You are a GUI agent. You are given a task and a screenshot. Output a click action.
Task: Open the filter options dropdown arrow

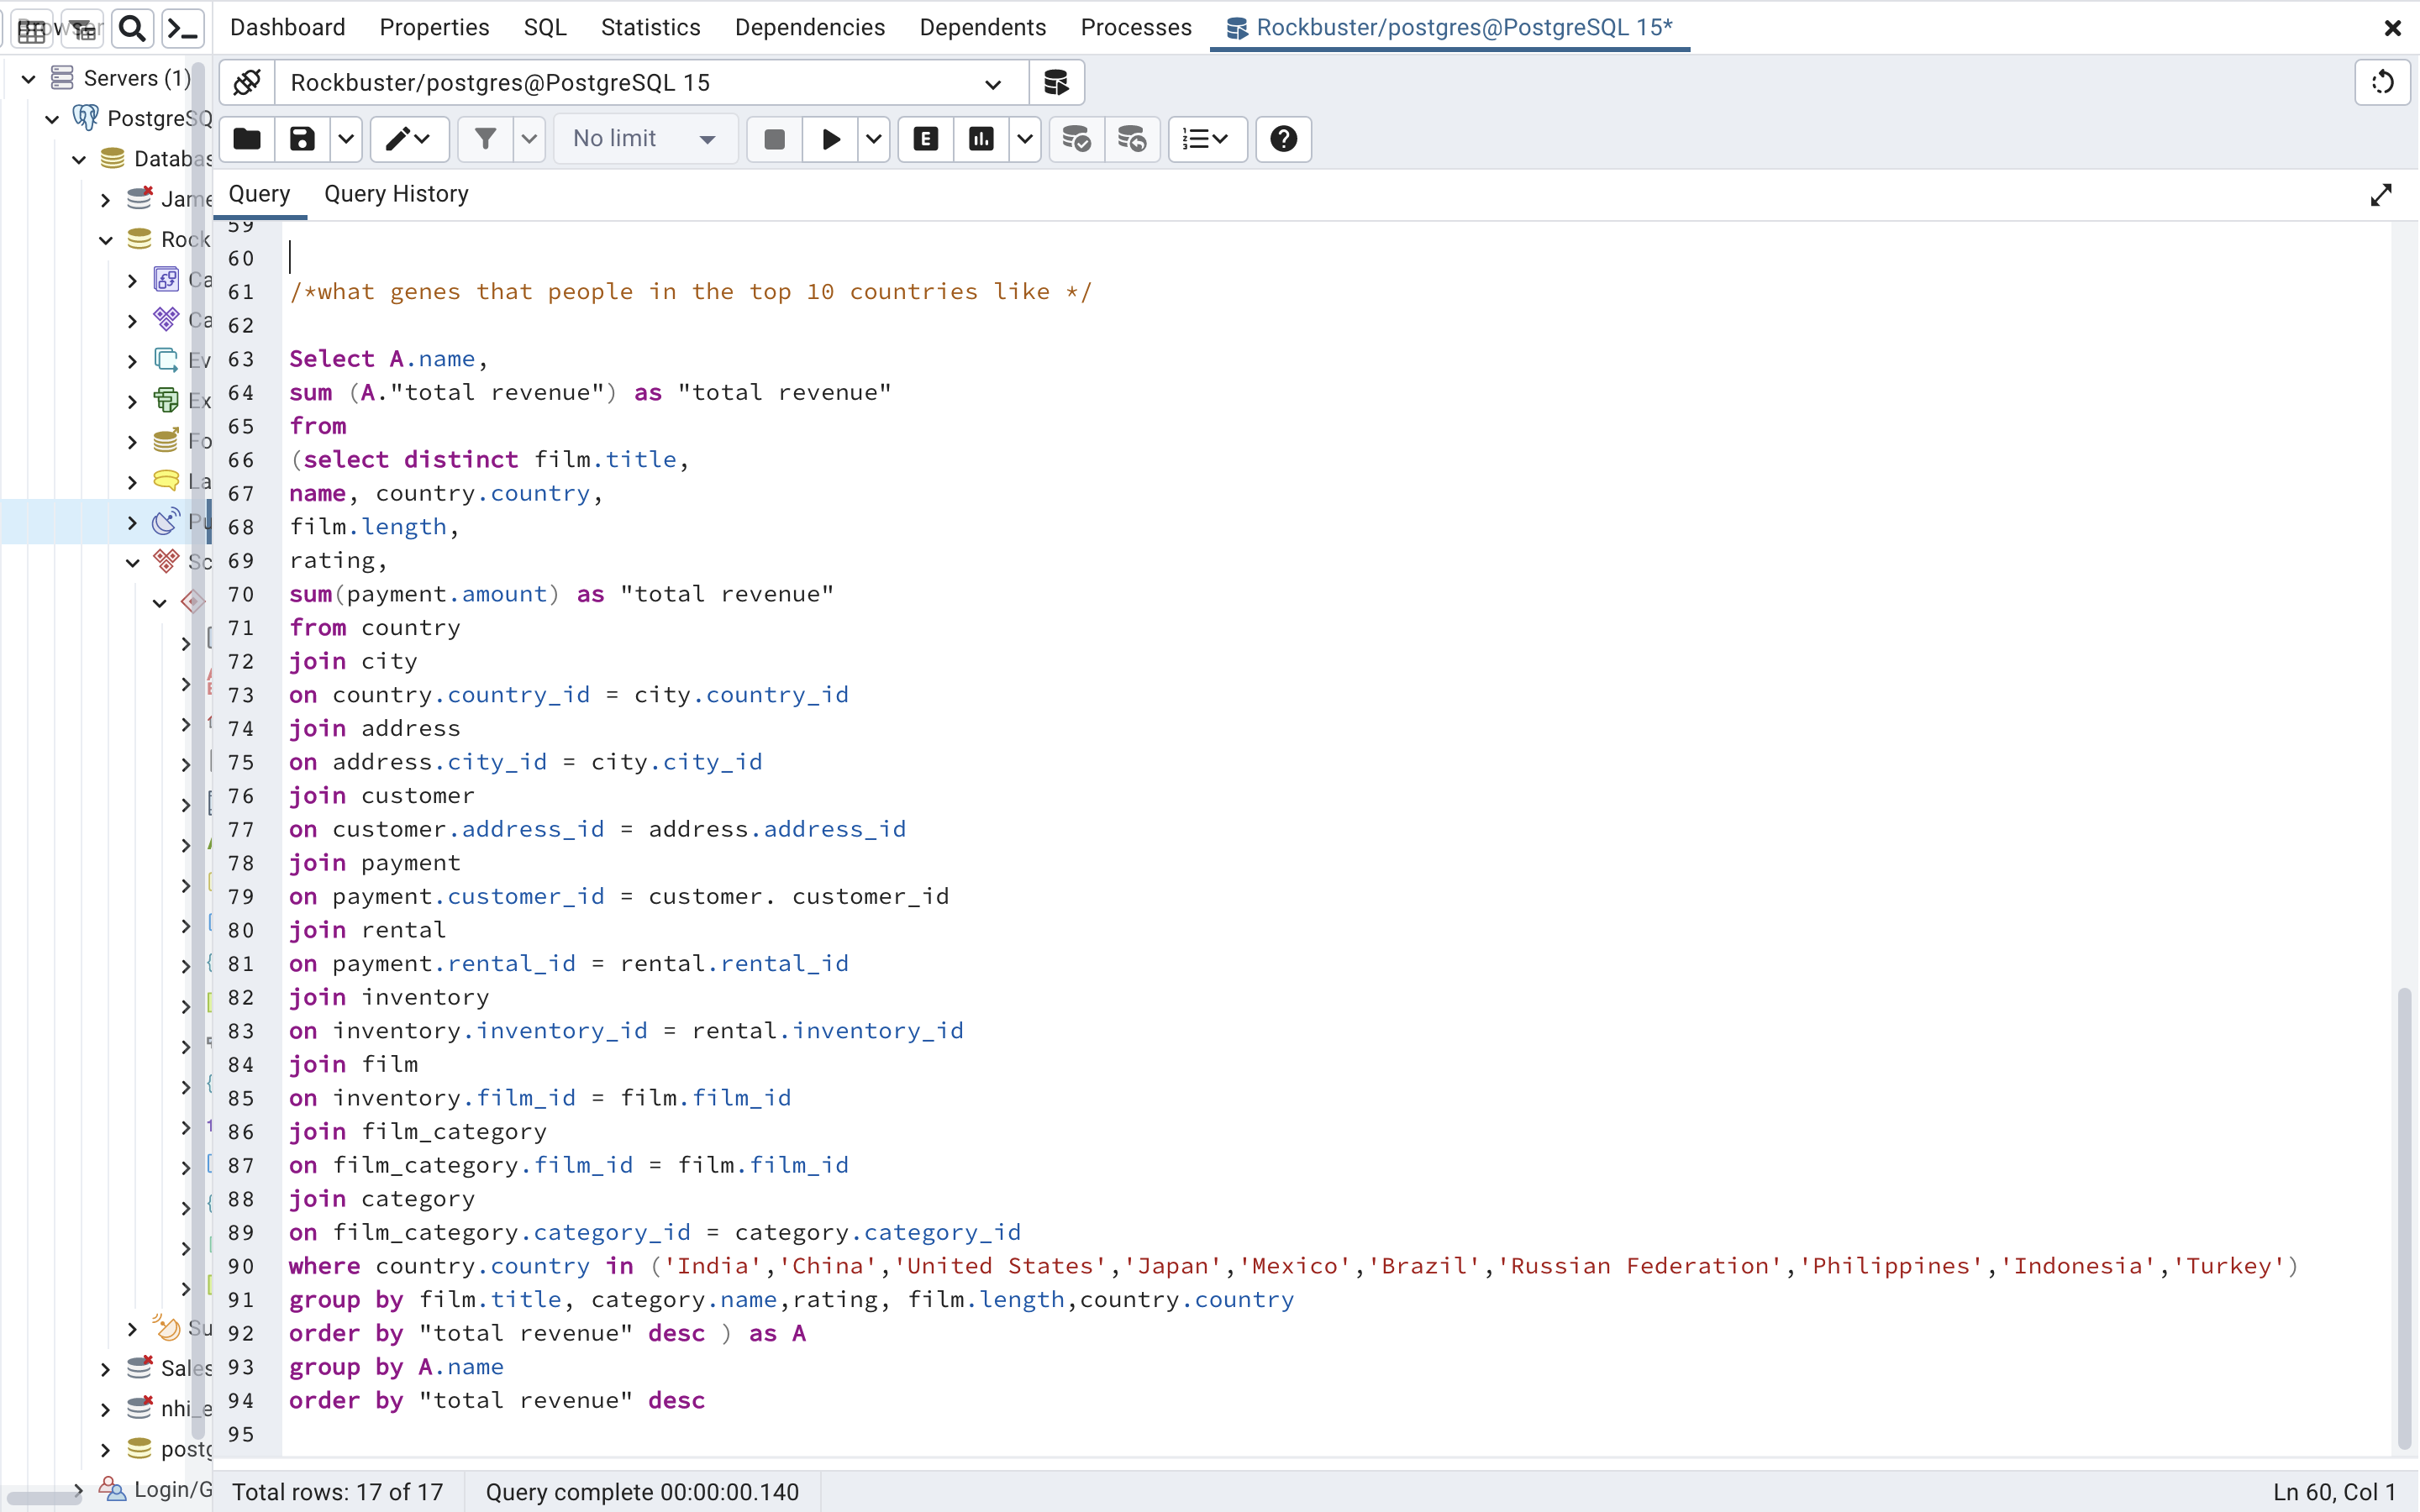(x=529, y=138)
